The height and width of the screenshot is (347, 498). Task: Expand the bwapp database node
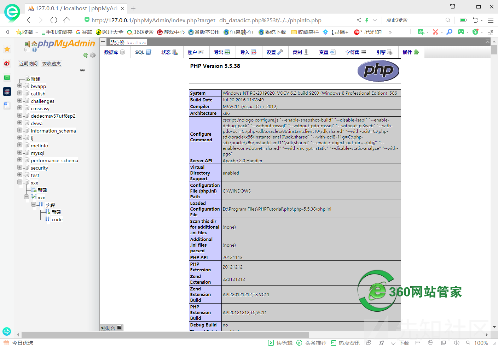20,86
